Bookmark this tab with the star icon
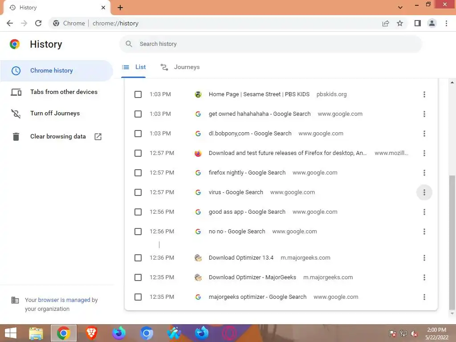This screenshot has width=456, height=342. click(x=400, y=23)
